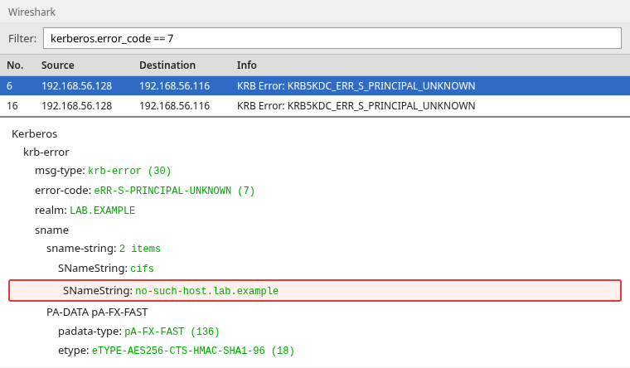Select error-code eRR-S-PRINCIPAL-UNKNOWN (7) line

pos(145,191)
